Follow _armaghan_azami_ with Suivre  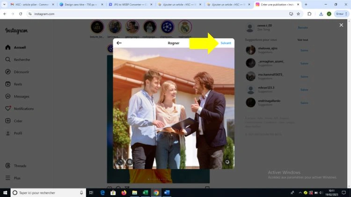pos(304,63)
